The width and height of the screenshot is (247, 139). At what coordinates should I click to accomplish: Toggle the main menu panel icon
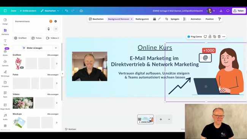[5, 11]
